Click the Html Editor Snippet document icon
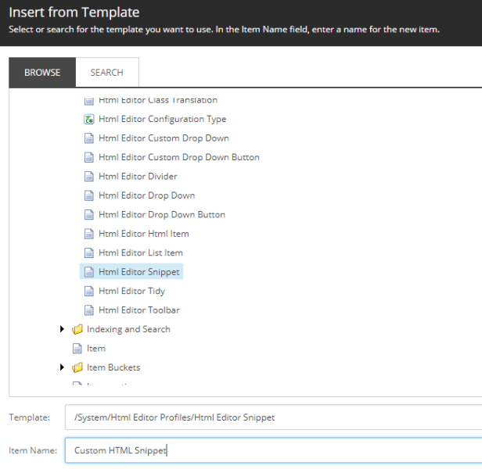 [x=89, y=272]
